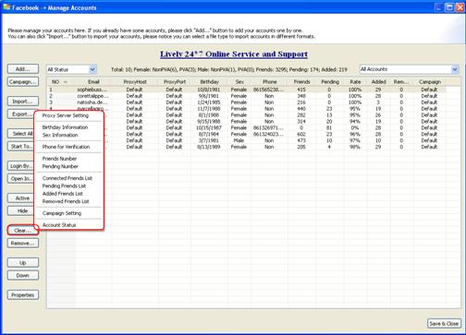The image size is (466, 335).
Task: Select the Account Status menu entry
Action: 59,225
